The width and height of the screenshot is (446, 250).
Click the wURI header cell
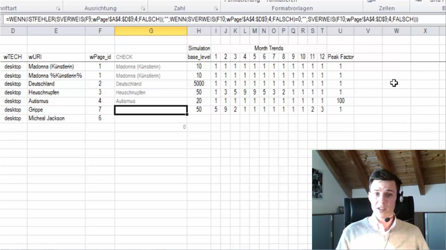click(56, 57)
